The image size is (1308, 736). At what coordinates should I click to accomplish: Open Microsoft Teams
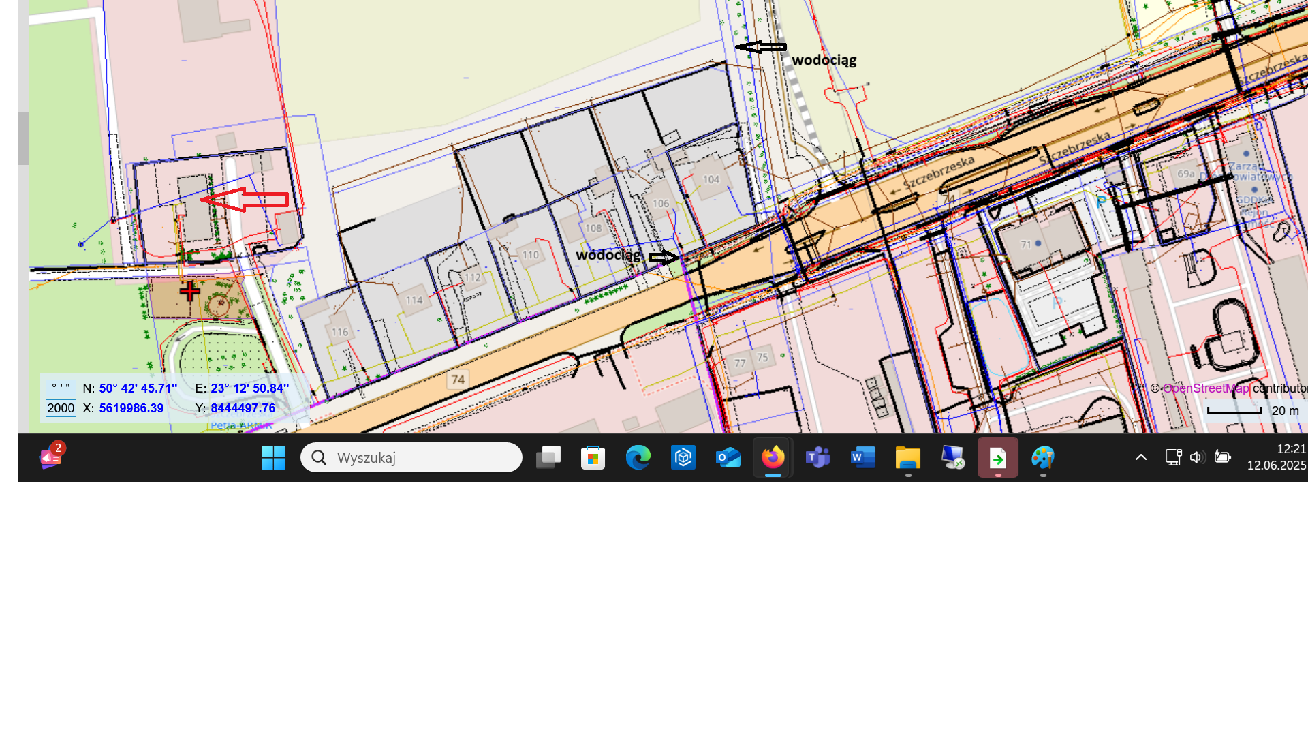point(817,458)
